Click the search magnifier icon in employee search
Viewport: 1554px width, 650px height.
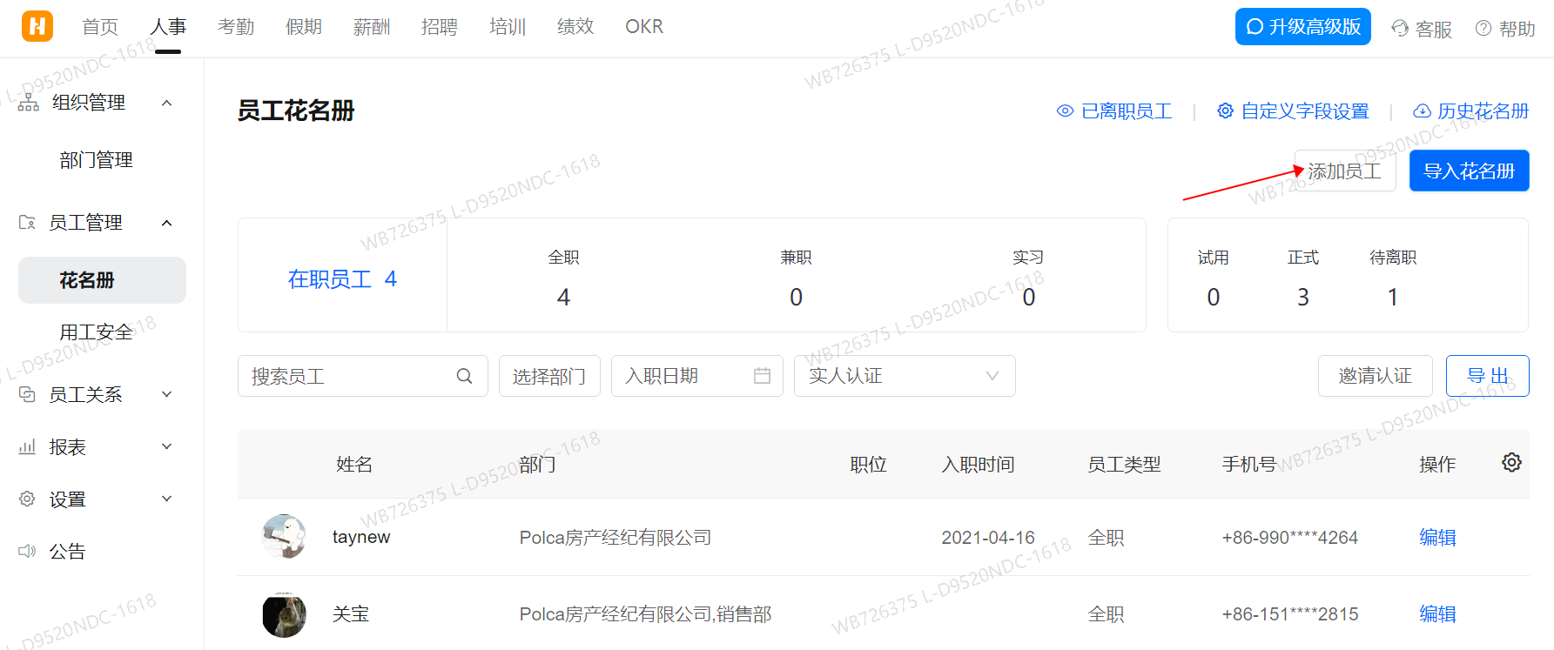pyautogui.click(x=464, y=376)
